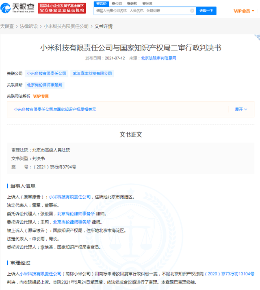Go to 法律诉讼 in the breadcrumb

[x=29, y=26]
